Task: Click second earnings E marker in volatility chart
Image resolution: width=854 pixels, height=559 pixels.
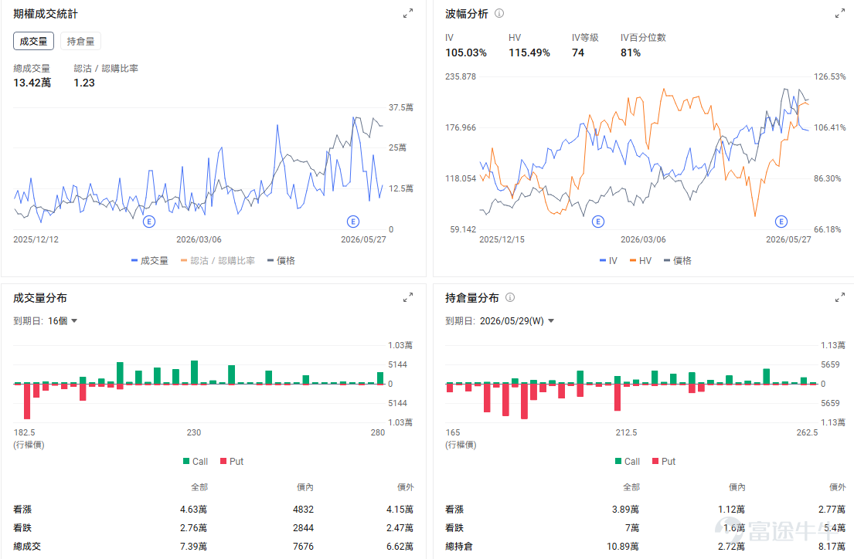Action: (781, 222)
